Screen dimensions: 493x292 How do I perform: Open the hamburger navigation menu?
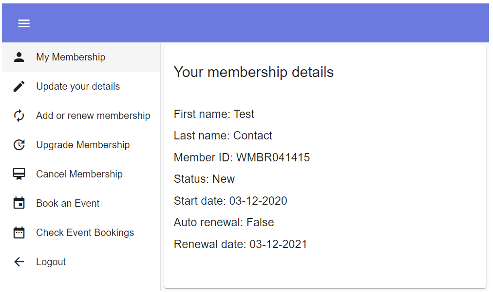pyautogui.click(x=23, y=23)
